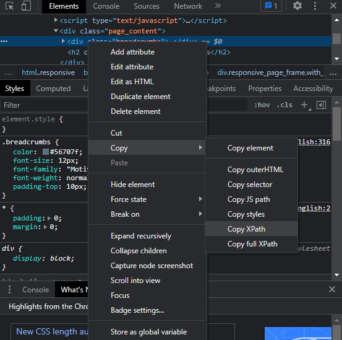The height and width of the screenshot is (340, 342).
Task: Select Copy element in submenu
Action: 251,148
